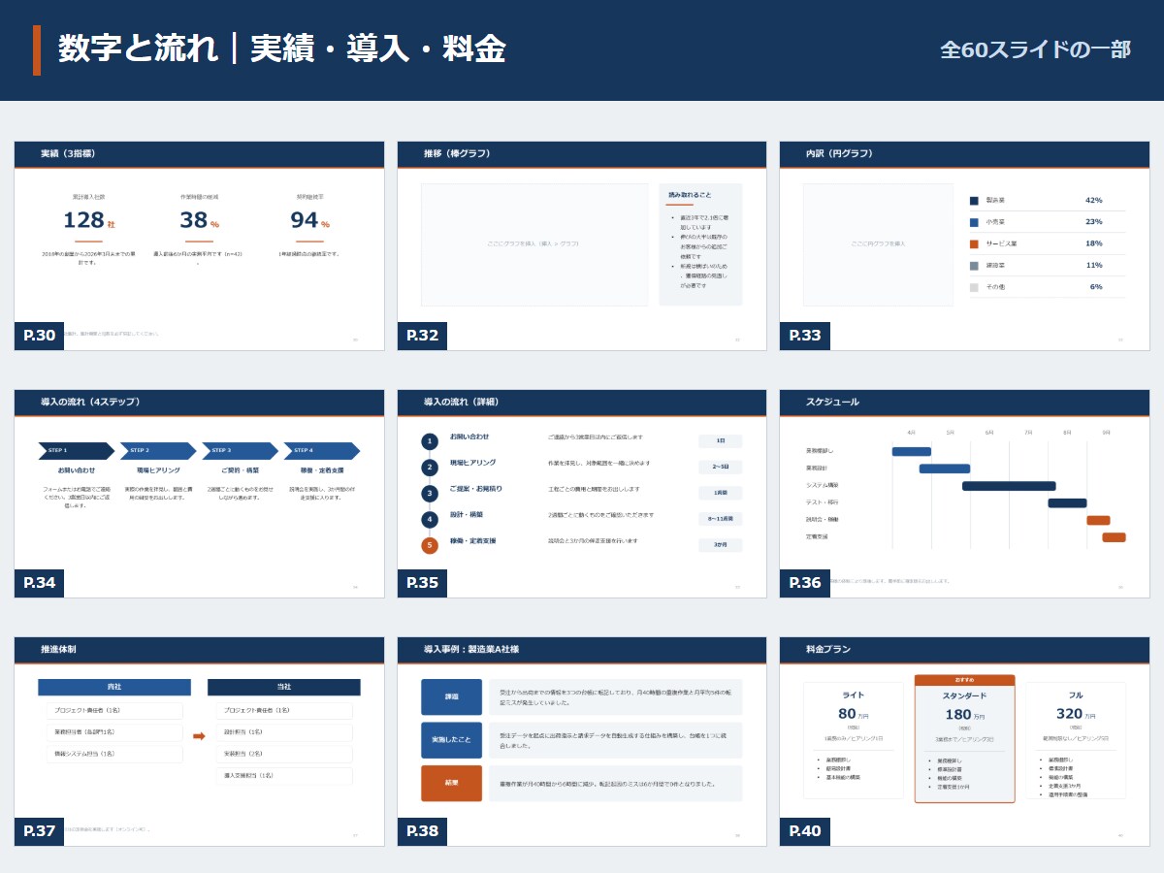Screen dimensions: 1164x873
Task: Click the 94 % metric value
Action: 310,221
